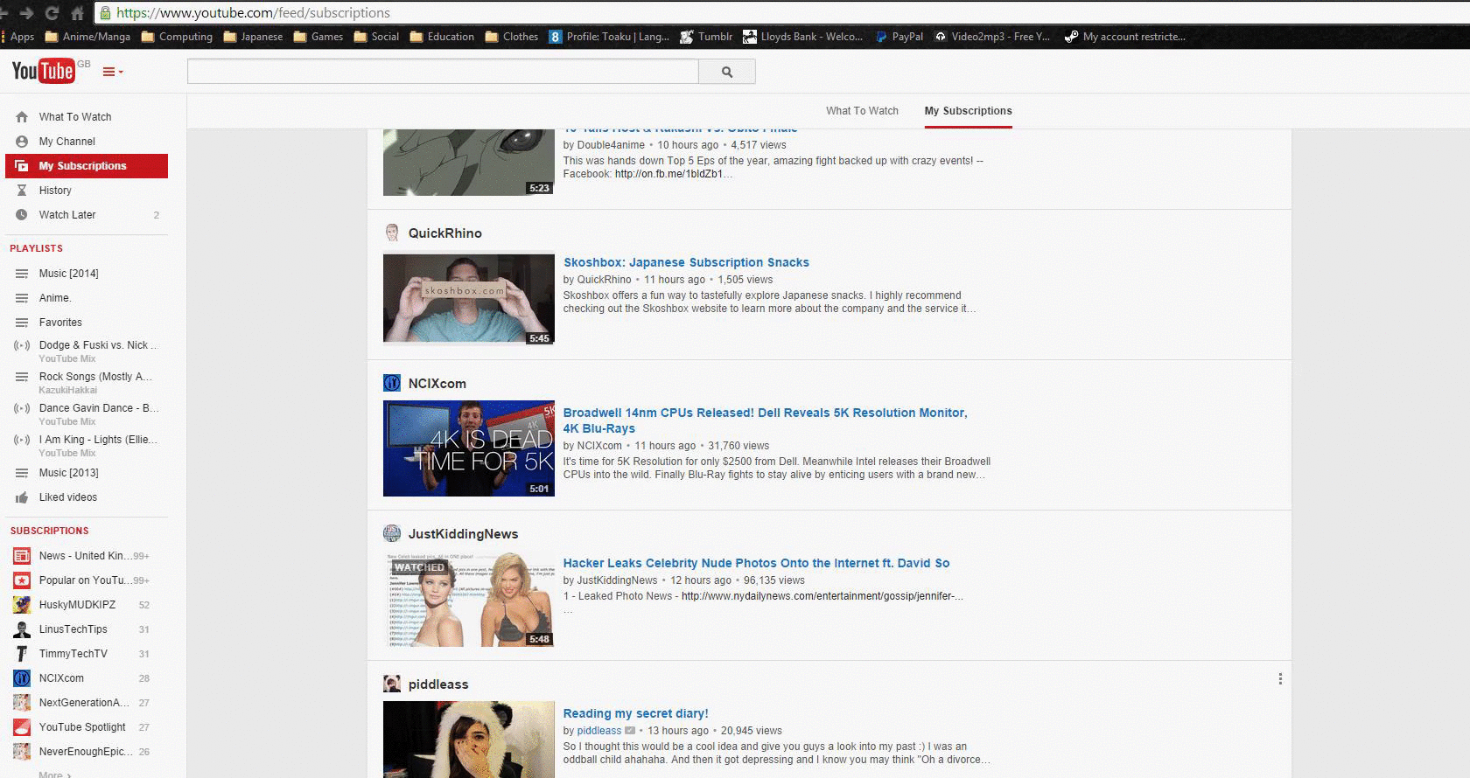1470x778 pixels.
Task: Open the Japanese bookmark folder
Action: 253,37
